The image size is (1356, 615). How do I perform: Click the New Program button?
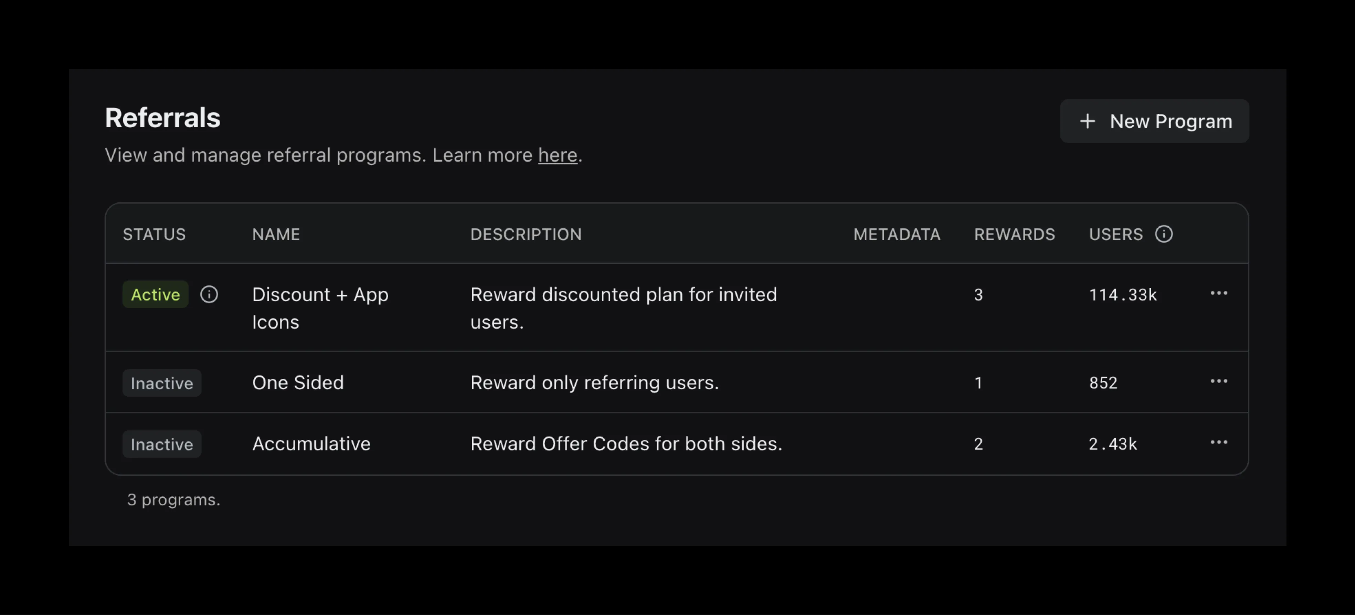[1154, 121]
